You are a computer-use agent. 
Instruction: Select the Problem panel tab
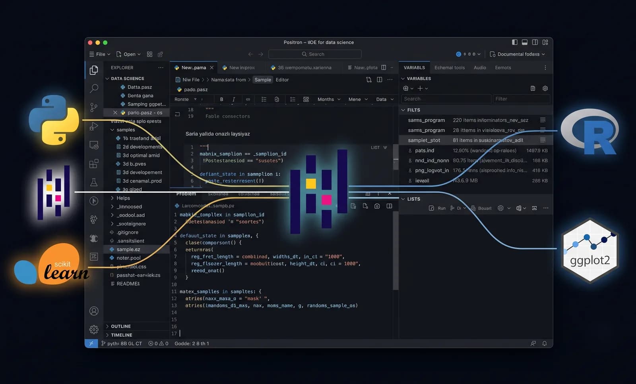(x=186, y=194)
